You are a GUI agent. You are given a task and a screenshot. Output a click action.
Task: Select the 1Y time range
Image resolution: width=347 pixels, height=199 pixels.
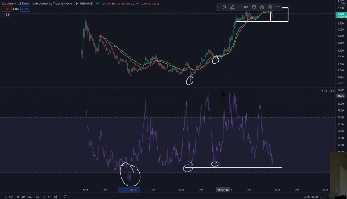pyautogui.click(x=44, y=196)
